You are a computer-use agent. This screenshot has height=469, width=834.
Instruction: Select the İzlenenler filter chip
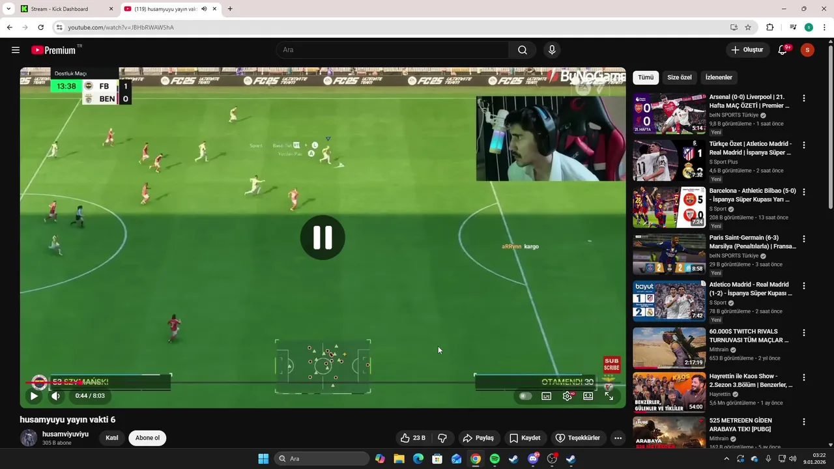point(719,77)
